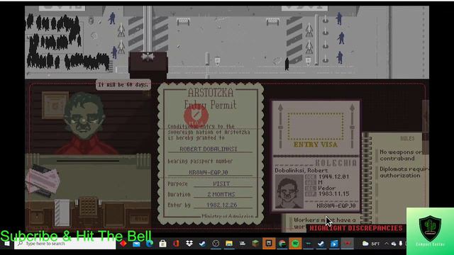Click rule Diplomats require authorization
The height and width of the screenshot is (255, 454).
coord(404,172)
